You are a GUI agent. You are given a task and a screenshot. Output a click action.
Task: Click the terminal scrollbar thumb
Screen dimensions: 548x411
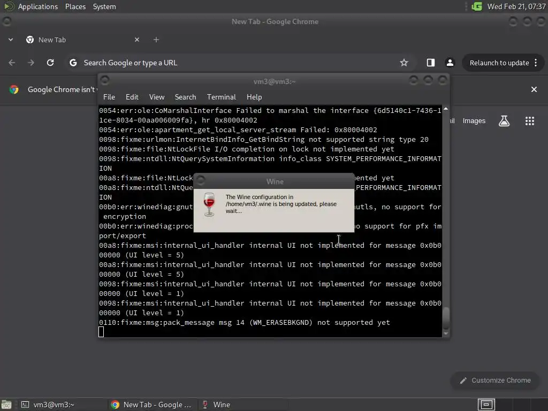(x=446, y=318)
